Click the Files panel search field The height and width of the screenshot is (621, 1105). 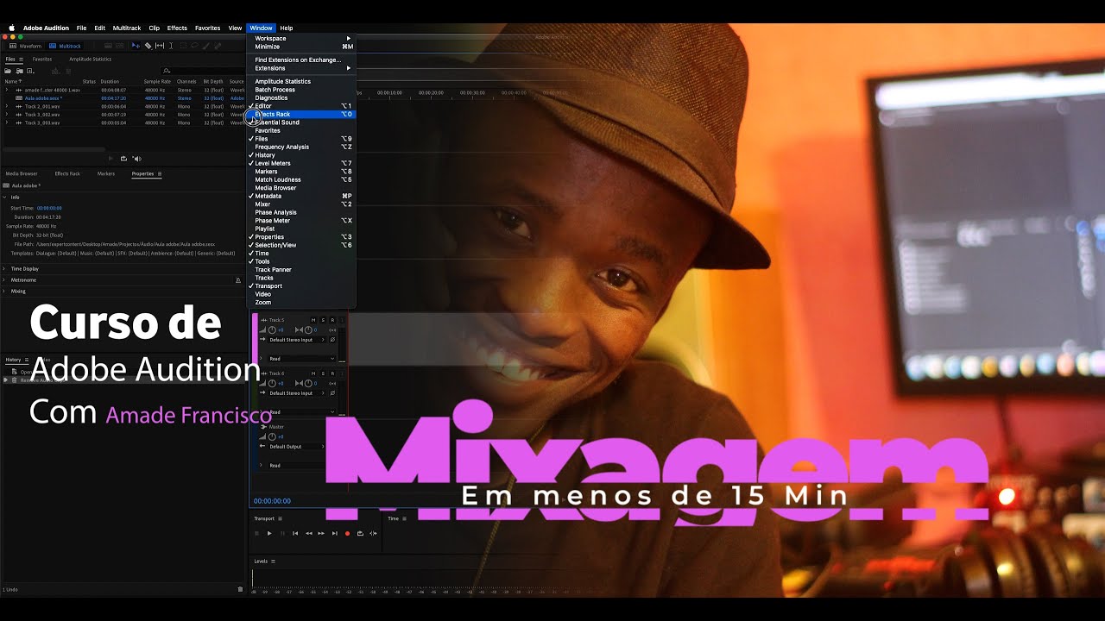[x=202, y=71]
